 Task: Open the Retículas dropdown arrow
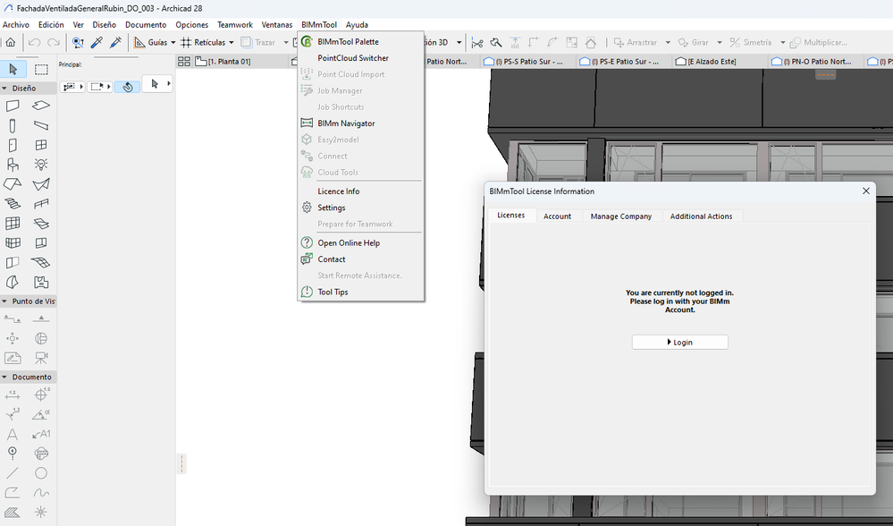pos(232,43)
